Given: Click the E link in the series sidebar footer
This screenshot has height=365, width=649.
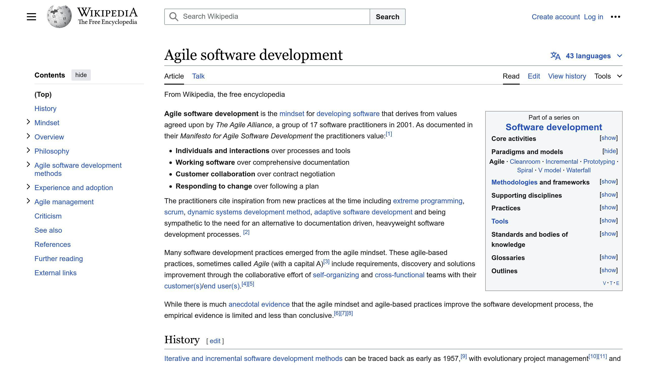Looking at the screenshot, I should (618, 283).
